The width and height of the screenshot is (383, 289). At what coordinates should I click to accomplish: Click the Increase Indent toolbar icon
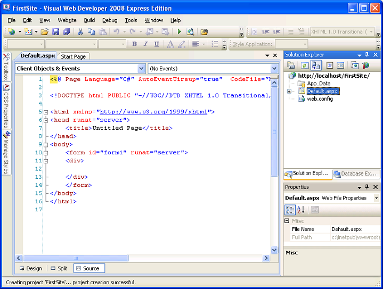[277, 32]
